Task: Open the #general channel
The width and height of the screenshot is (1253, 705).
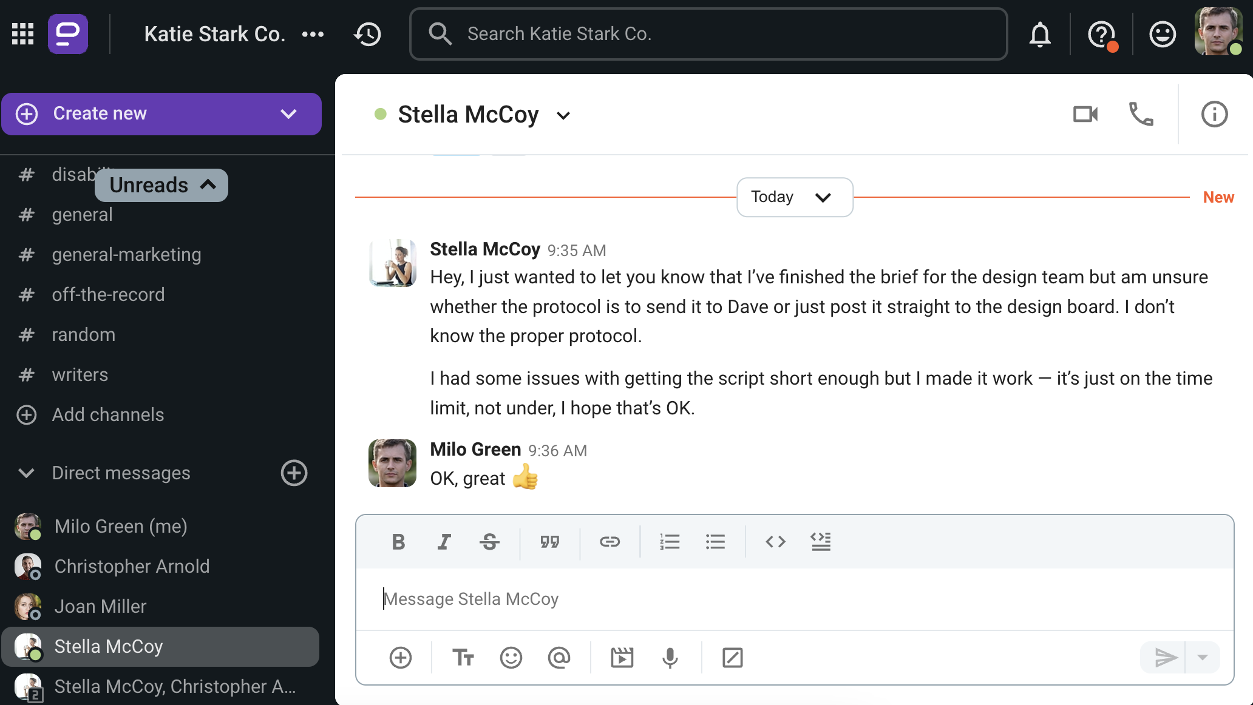Action: pos(81,213)
